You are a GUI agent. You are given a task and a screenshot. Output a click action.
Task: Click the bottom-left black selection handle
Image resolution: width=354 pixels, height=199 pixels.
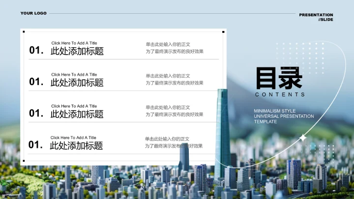pyautogui.click(x=24, y=161)
